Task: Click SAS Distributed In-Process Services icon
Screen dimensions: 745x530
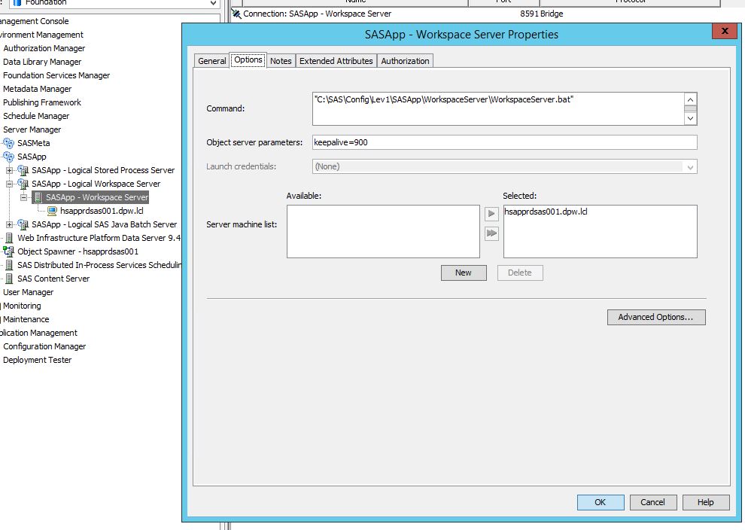Action: click(8, 265)
